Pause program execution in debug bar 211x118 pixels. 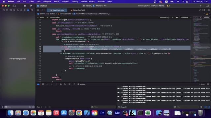[43, 84]
